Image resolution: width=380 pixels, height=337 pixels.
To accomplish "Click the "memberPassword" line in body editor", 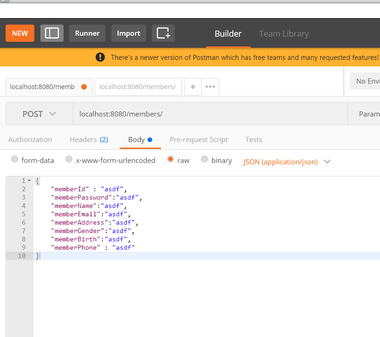I will 97,198.
